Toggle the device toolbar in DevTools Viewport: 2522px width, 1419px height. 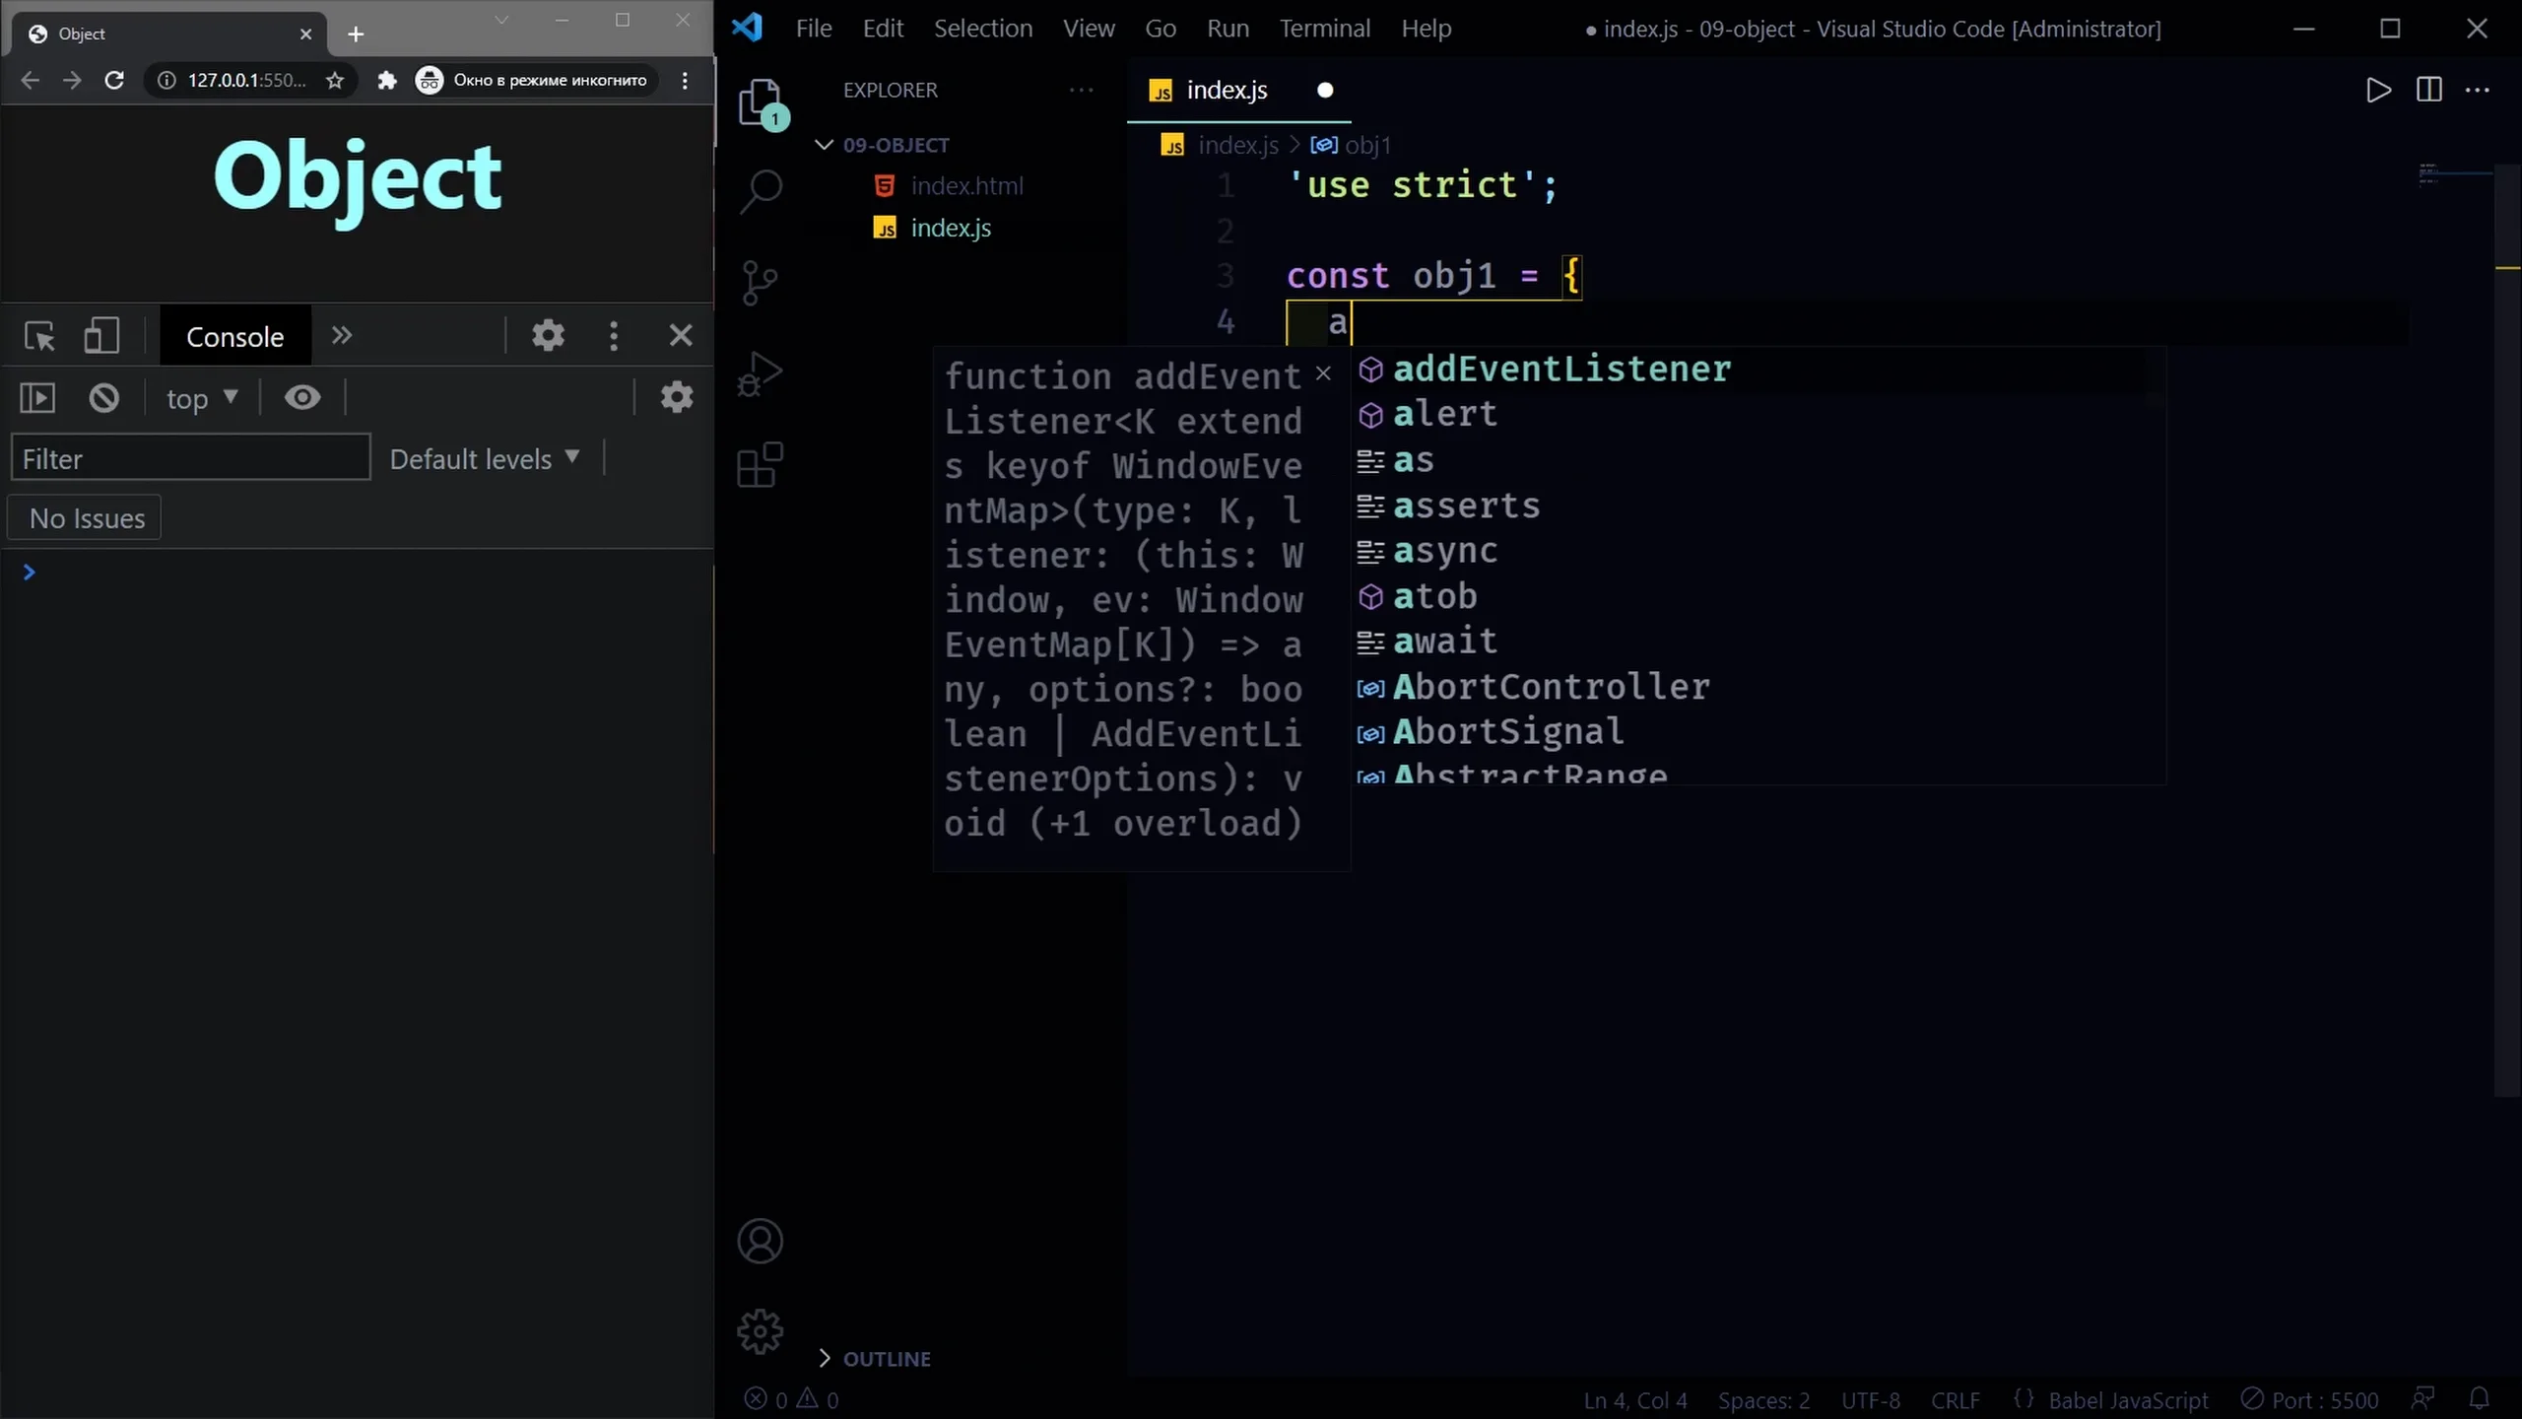tap(101, 336)
